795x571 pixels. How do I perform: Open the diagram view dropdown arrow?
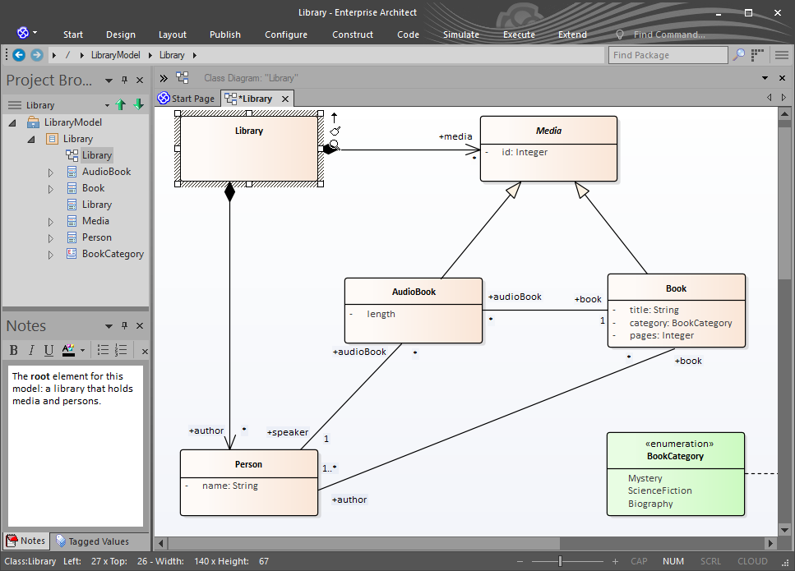[765, 78]
